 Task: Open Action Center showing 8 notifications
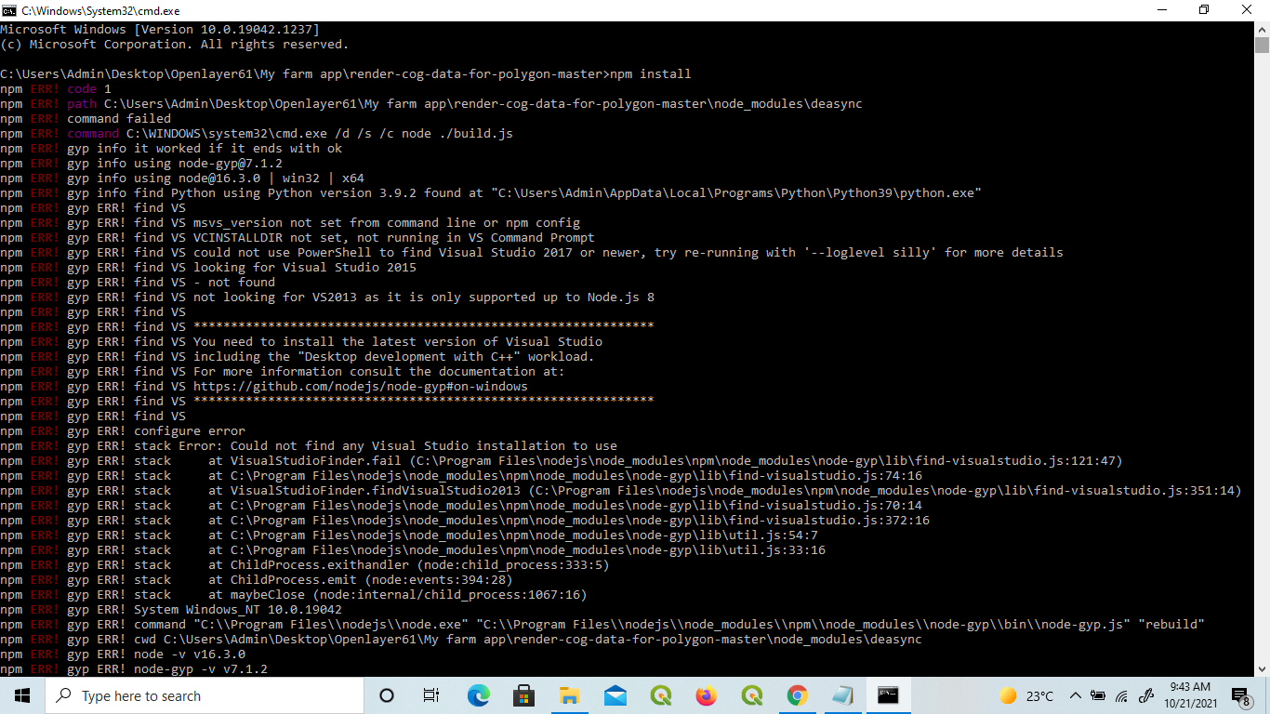[x=1239, y=695]
